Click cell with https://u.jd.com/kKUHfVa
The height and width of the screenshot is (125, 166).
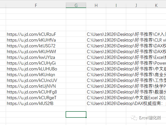pos(36,40)
